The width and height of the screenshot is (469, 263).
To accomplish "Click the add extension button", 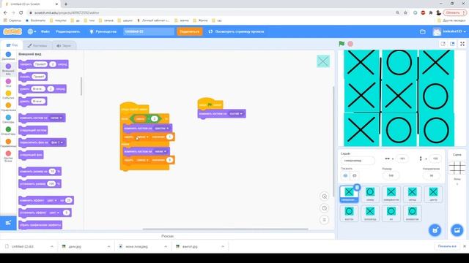I will tap(8, 223).
